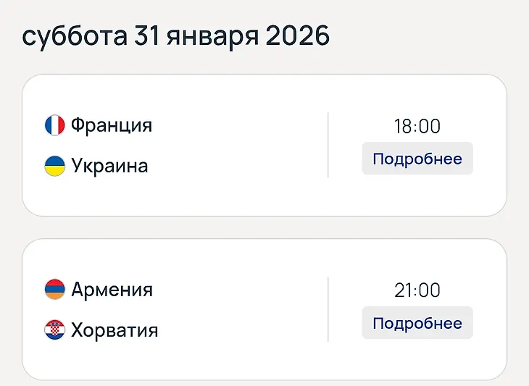Click empty space between Хорватия and divider

coord(243,330)
